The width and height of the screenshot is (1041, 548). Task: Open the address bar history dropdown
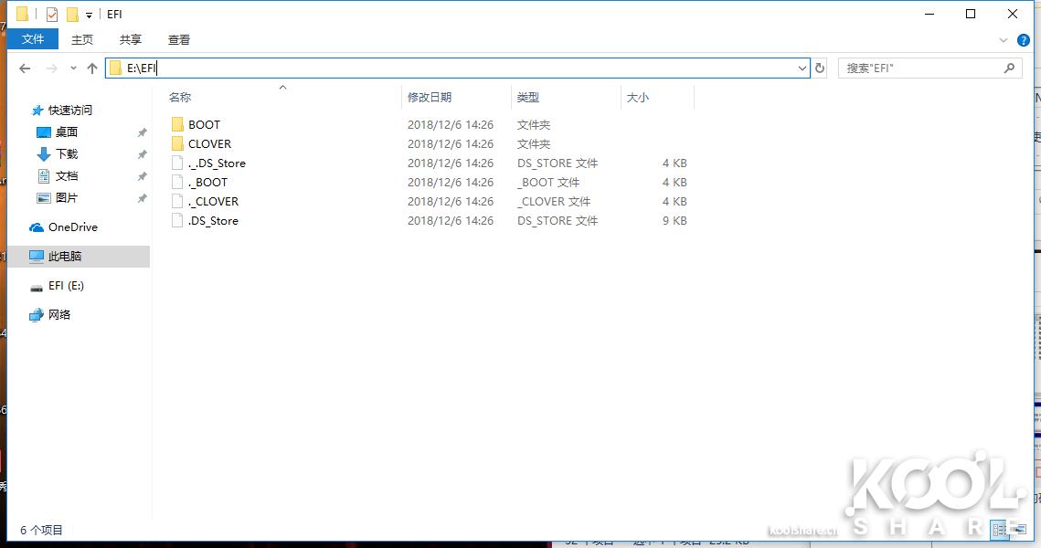(802, 67)
